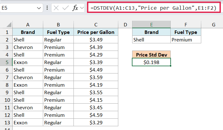223x130 pixels.
Task: Click the Cancel (X) formula icon
Action: tap(56, 8)
